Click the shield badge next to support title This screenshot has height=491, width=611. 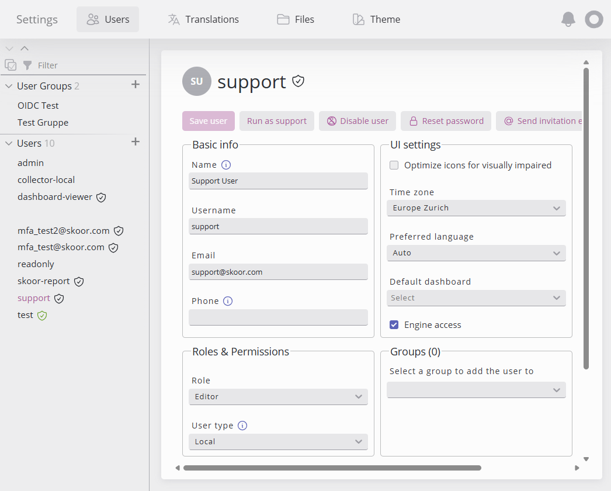298,81
